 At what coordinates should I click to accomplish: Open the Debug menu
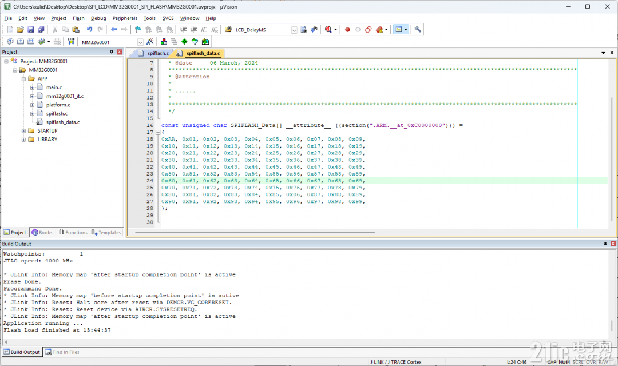[98, 18]
